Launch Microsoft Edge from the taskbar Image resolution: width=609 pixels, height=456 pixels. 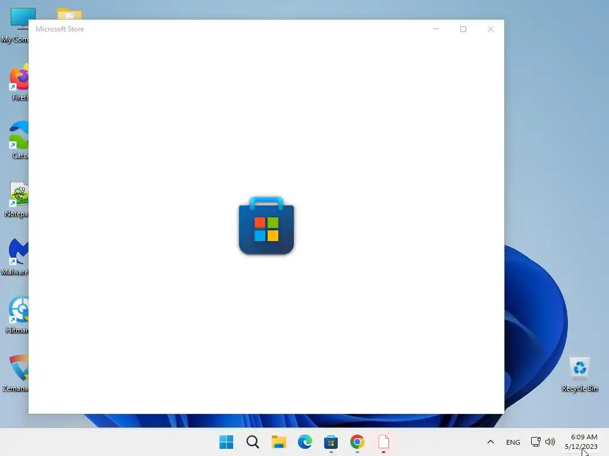tap(305, 442)
